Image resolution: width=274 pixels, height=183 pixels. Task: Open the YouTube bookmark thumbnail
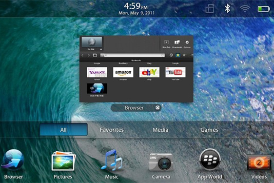176,72
